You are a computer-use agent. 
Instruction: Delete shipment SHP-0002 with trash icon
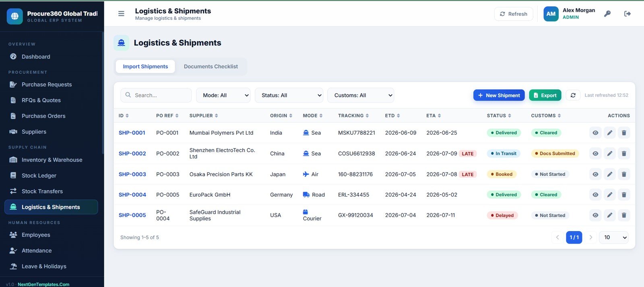point(624,154)
